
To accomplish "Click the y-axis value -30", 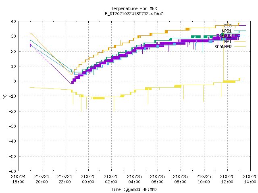I will [x=12, y=126].
